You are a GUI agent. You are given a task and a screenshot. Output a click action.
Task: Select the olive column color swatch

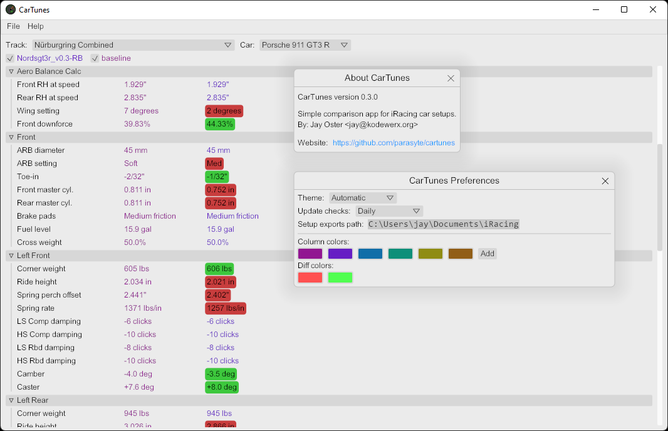point(431,254)
